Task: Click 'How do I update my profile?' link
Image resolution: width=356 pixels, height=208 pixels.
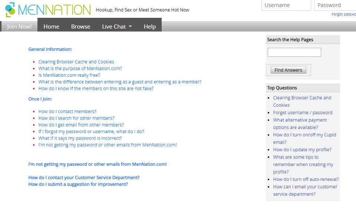Action: [x=302, y=150]
